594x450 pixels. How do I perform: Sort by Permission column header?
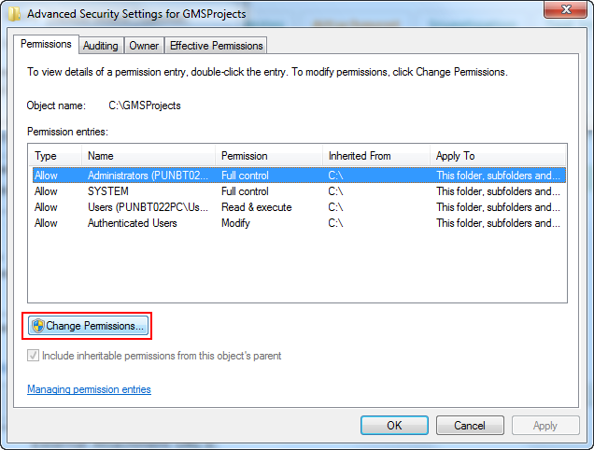[269, 156]
